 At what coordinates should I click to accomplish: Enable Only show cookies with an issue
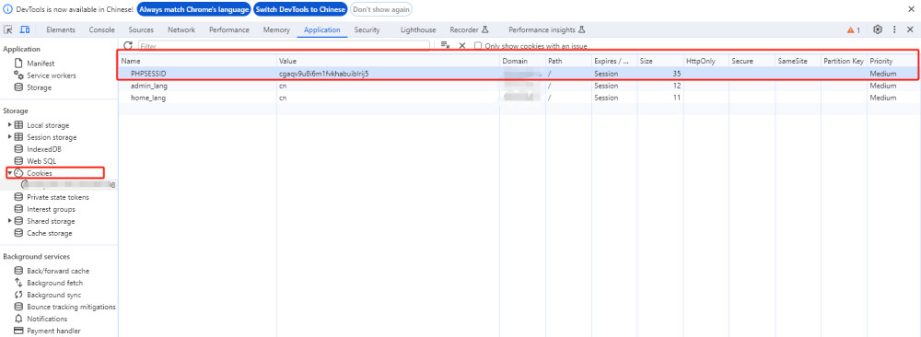[478, 46]
